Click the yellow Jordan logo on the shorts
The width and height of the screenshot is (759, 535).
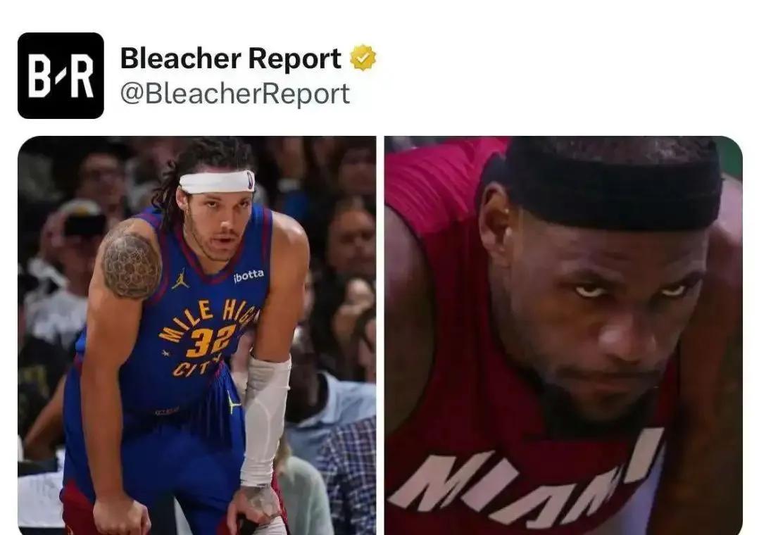point(233,403)
